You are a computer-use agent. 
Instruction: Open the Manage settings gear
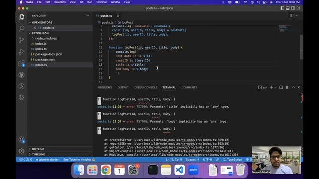coord(21,151)
